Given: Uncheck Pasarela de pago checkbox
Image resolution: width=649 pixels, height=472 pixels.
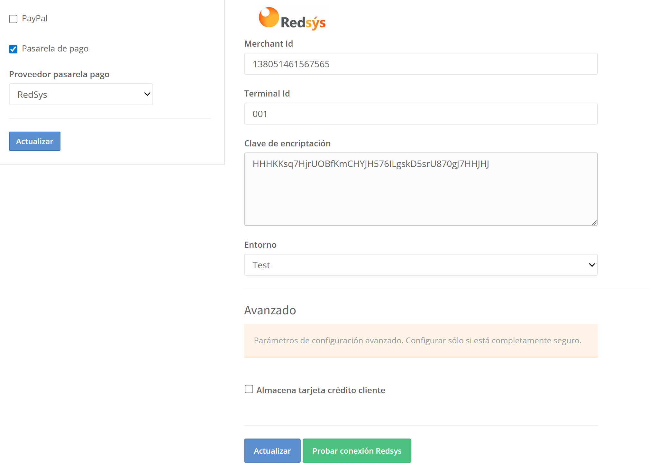Looking at the screenshot, I should (13, 49).
